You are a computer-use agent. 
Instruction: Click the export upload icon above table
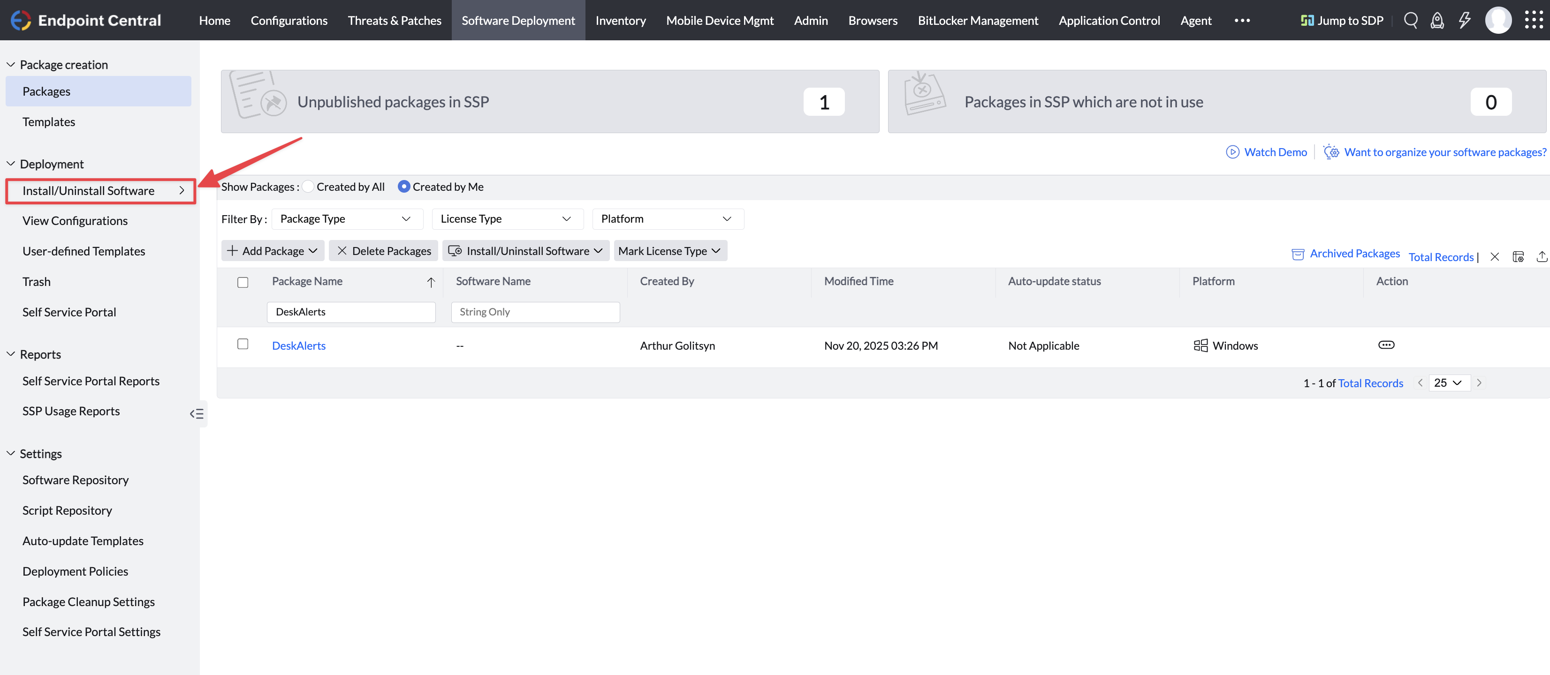[x=1542, y=257]
